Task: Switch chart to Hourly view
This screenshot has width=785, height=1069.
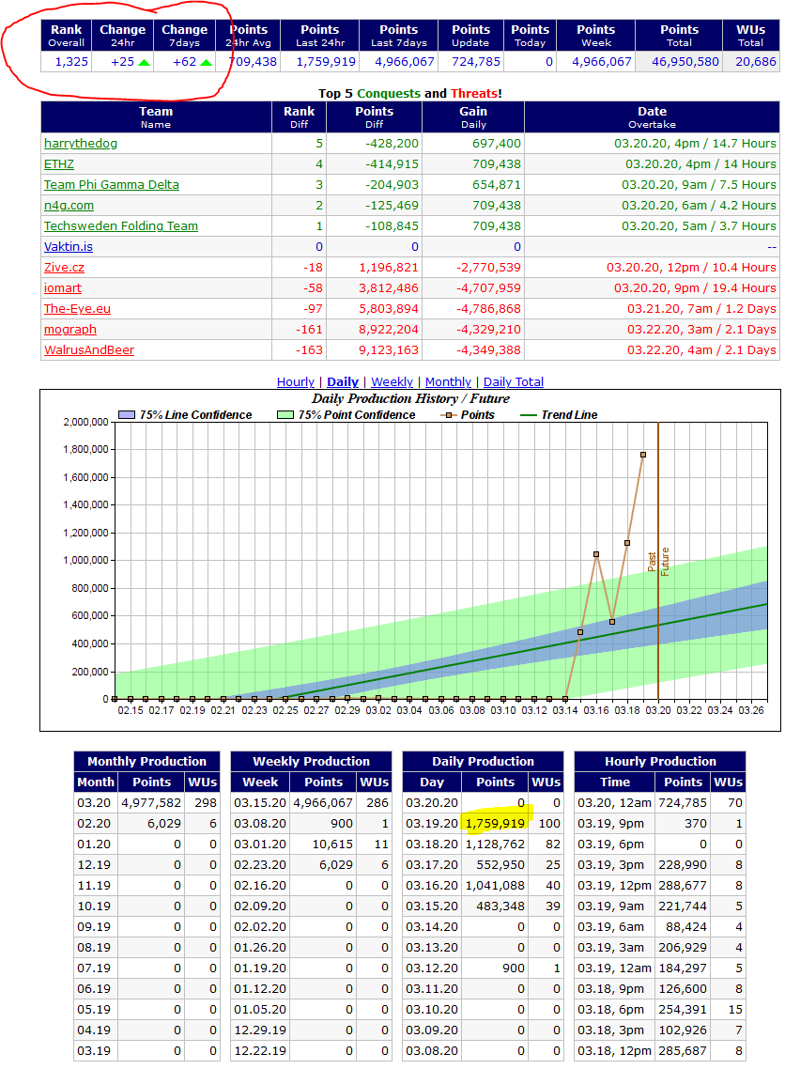Action: point(295,381)
